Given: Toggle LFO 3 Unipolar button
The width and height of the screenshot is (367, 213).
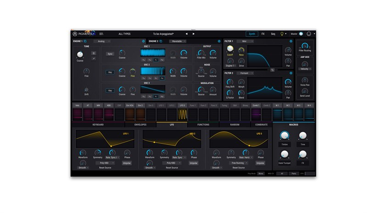Looking at the screenshot, I should [260, 163].
